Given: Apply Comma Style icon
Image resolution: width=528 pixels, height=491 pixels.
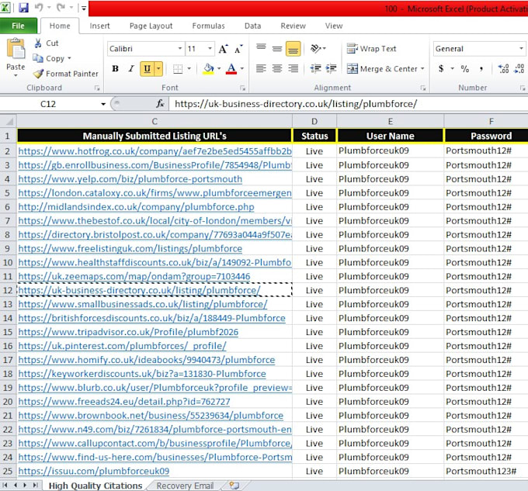Looking at the screenshot, I should 481,69.
